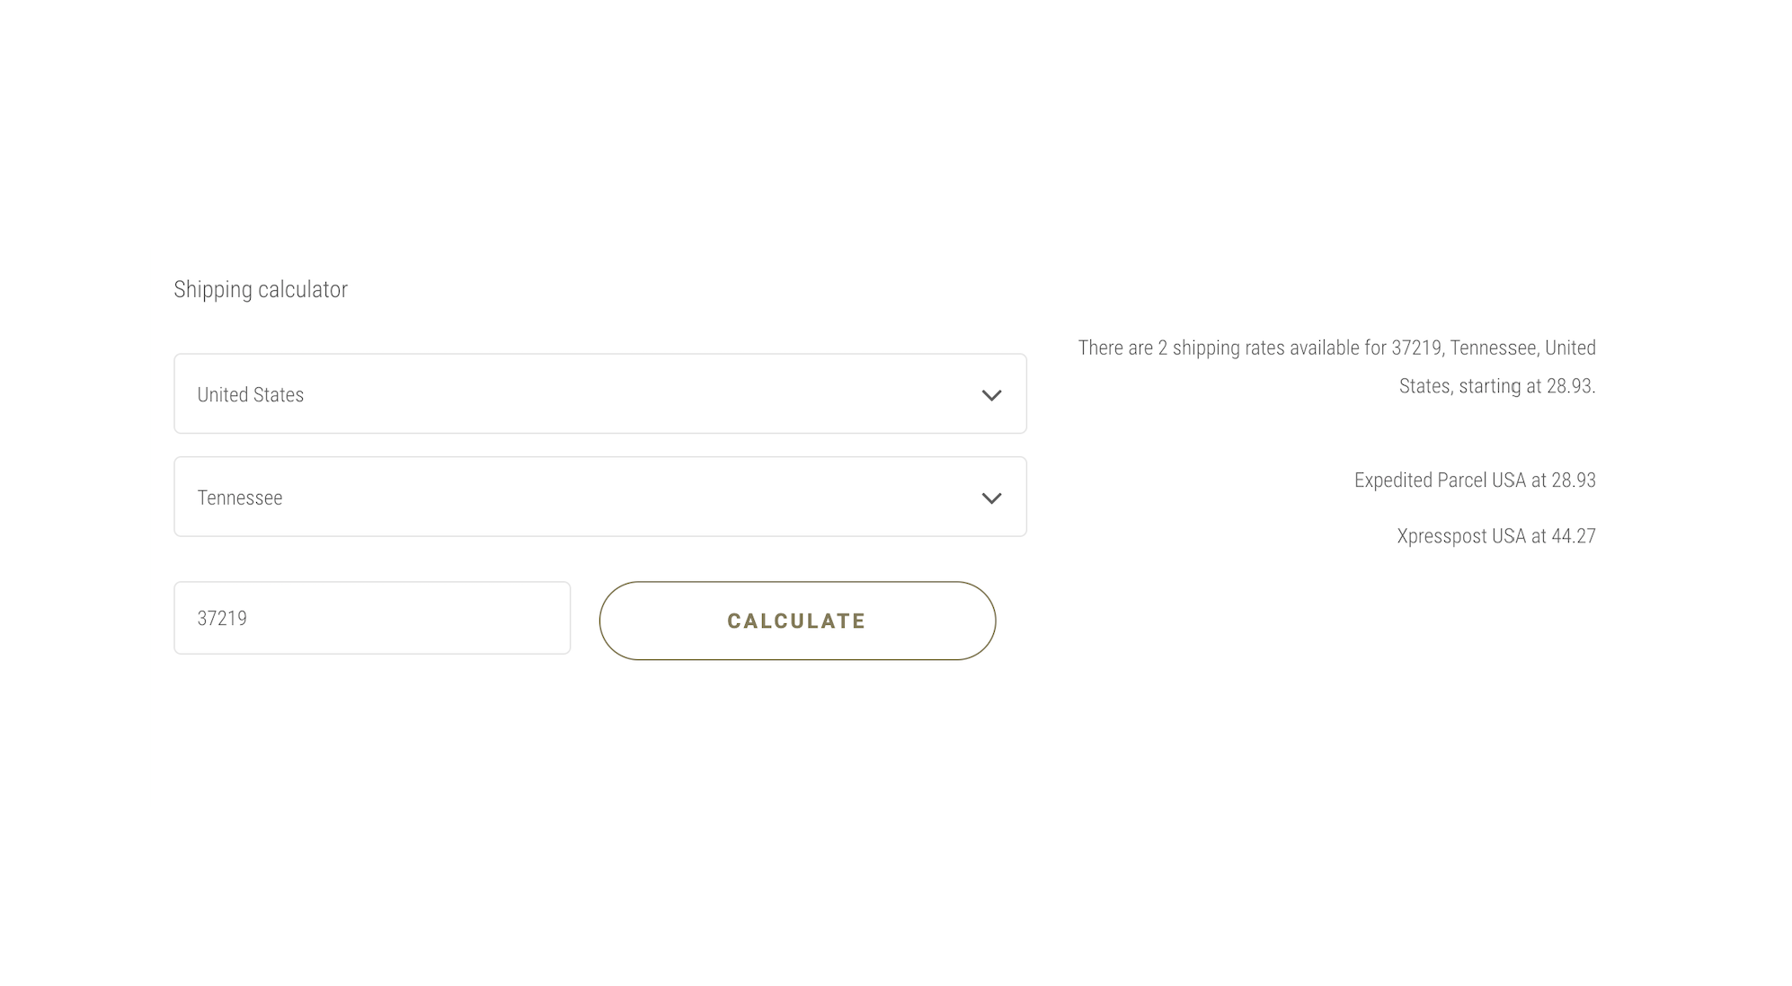
Task: Click the state dropdown chevron arrow
Action: click(x=991, y=497)
